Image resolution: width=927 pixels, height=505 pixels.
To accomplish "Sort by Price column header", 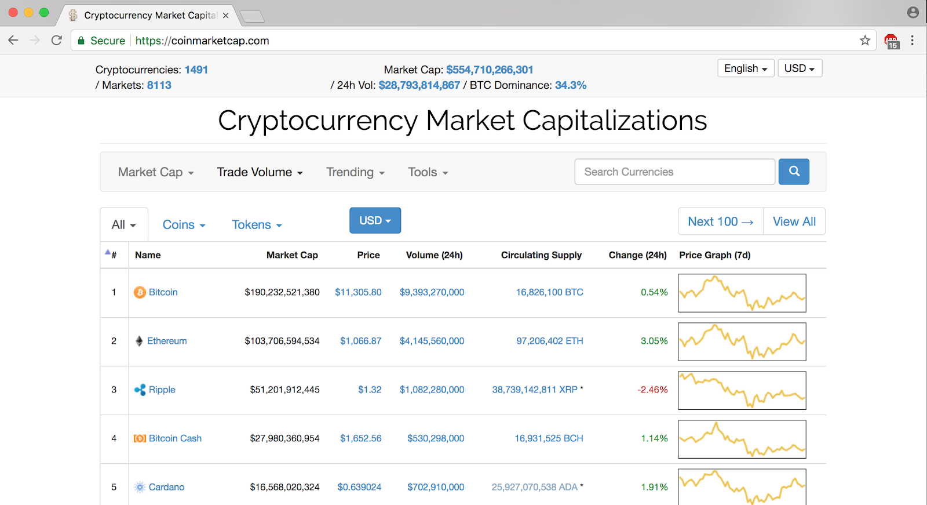I will point(368,255).
